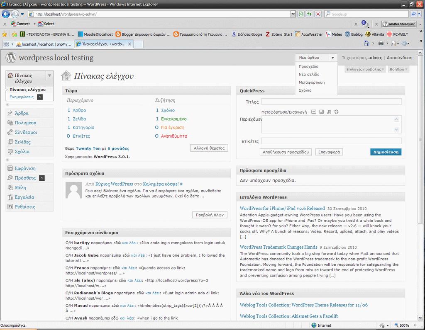425x330 pixels.
Task: Open the Favorites star icon
Action: (4, 34)
